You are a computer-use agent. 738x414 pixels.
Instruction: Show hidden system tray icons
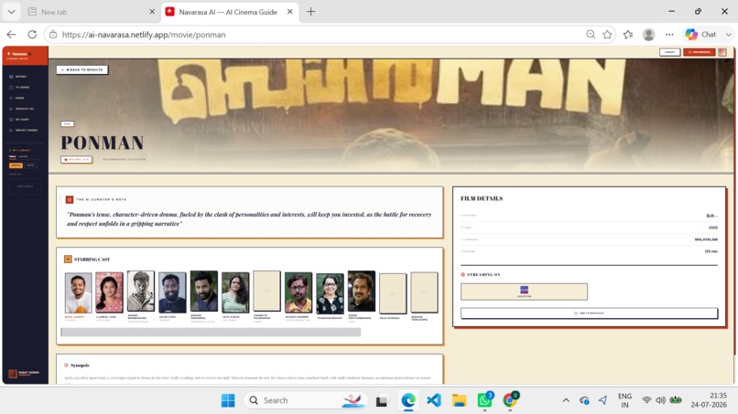coord(566,400)
